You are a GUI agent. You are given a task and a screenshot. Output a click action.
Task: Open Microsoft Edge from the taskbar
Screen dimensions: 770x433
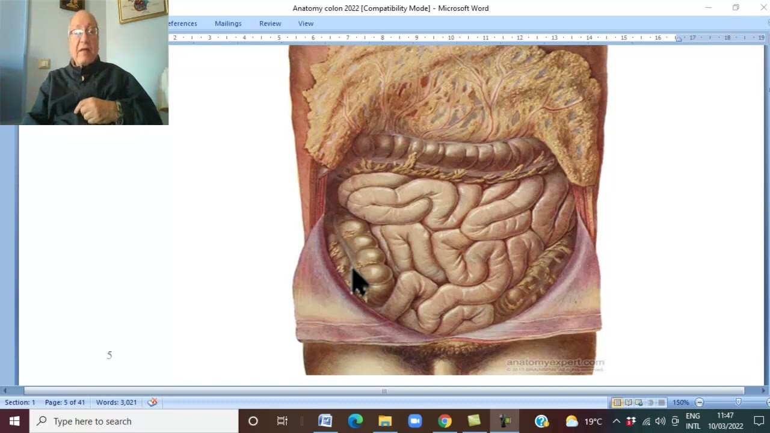point(355,421)
